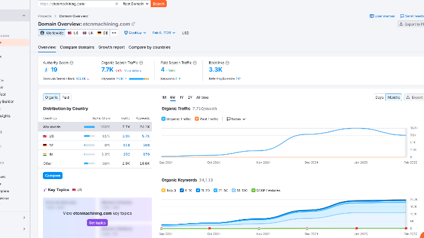
Task: Select the UK country tab
Action: click(88, 33)
